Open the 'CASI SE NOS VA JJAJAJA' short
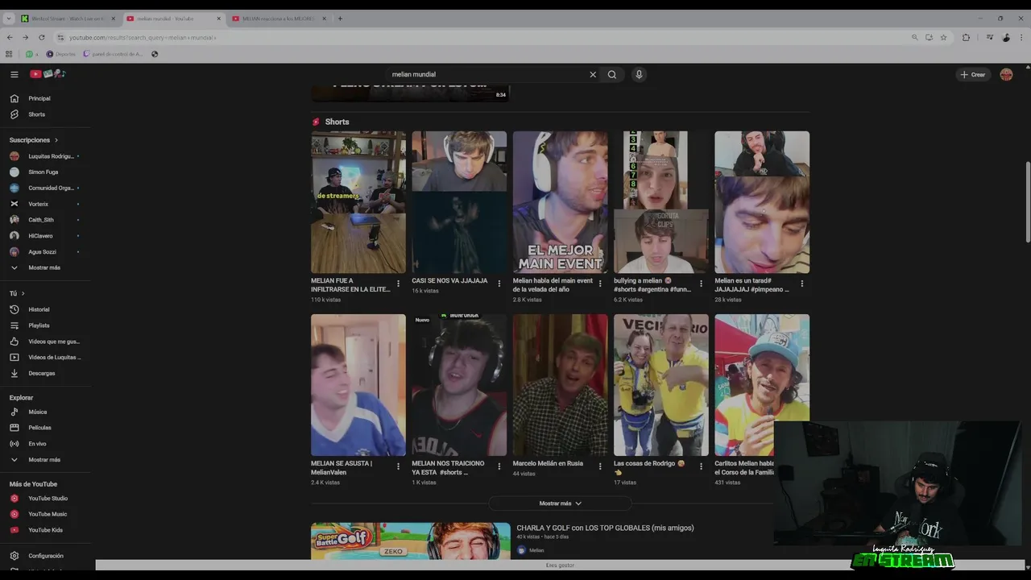 (x=459, y=202)
